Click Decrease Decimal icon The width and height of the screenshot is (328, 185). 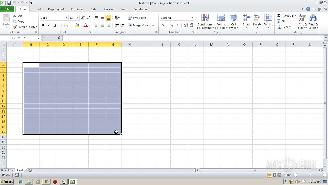pos(192,25)
